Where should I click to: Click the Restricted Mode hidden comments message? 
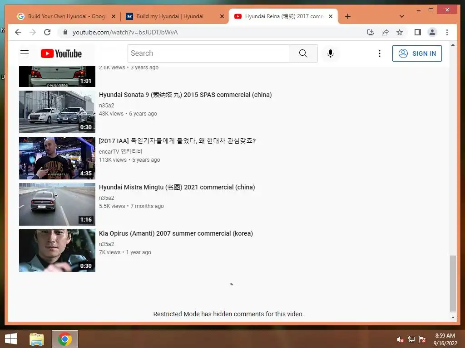[228, 314]
